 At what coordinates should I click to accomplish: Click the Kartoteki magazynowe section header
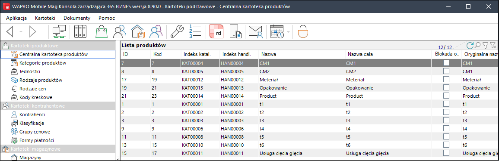[x=57, y=149]
